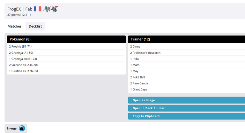Select the Decklist tab
245x133 pixels.
pos(35,26)
